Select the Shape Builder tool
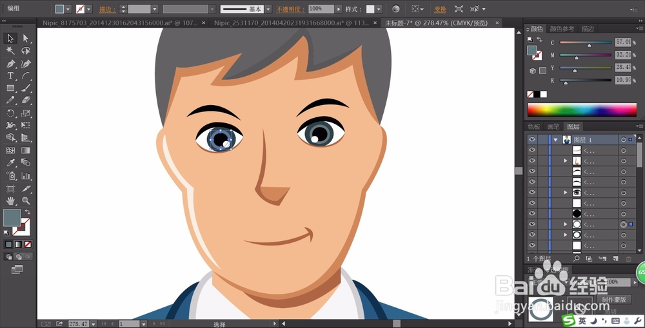Screen dimensions: 645x328 click(10, 137)
